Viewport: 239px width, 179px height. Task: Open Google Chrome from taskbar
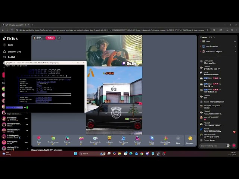click(142, 154)
